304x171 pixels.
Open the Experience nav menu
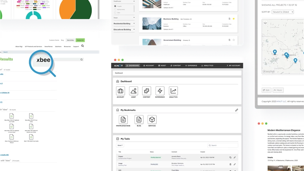pyautogui.click(x=191, y=66)
